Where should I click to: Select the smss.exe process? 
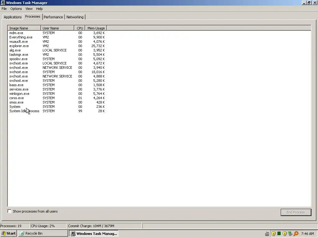point(57,102)
